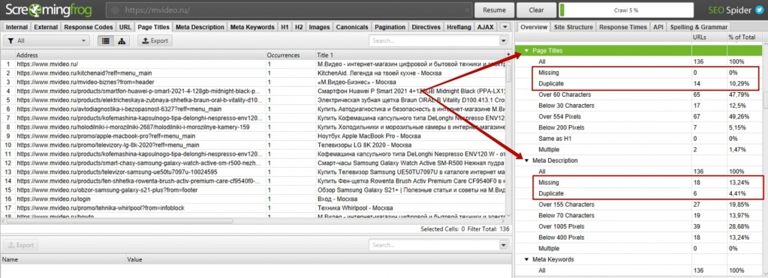Open the Directives tab
768x278 pixels.
pyautogui.click(x=426, y=28)
